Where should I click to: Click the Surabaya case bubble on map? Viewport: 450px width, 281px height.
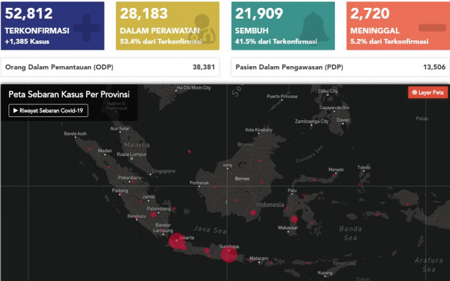pos(228,253)
